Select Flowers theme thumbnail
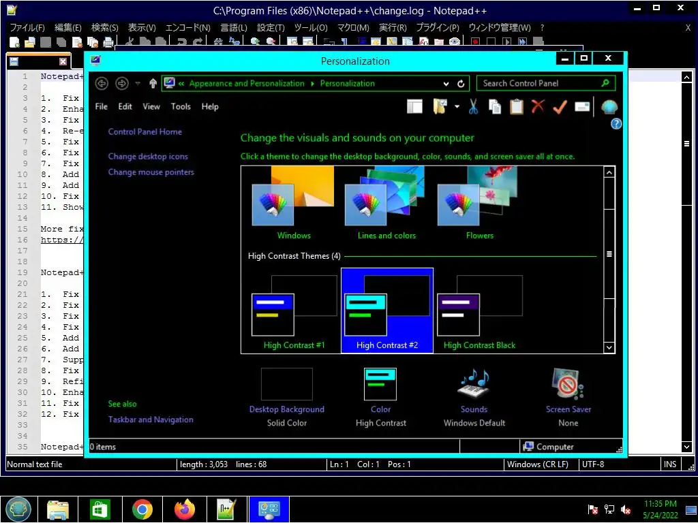Viewport: 698px width, 523px height. click(479, 204)
